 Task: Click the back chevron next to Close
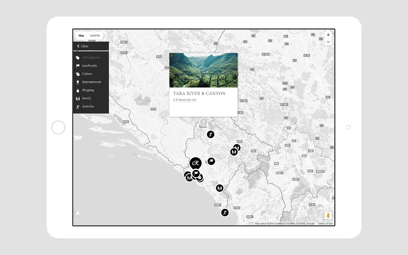click(x=78, y=46)
